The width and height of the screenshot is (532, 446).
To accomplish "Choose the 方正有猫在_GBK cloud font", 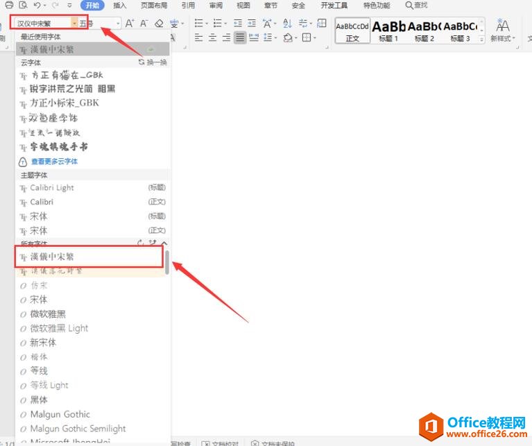I will coord(92,76).
